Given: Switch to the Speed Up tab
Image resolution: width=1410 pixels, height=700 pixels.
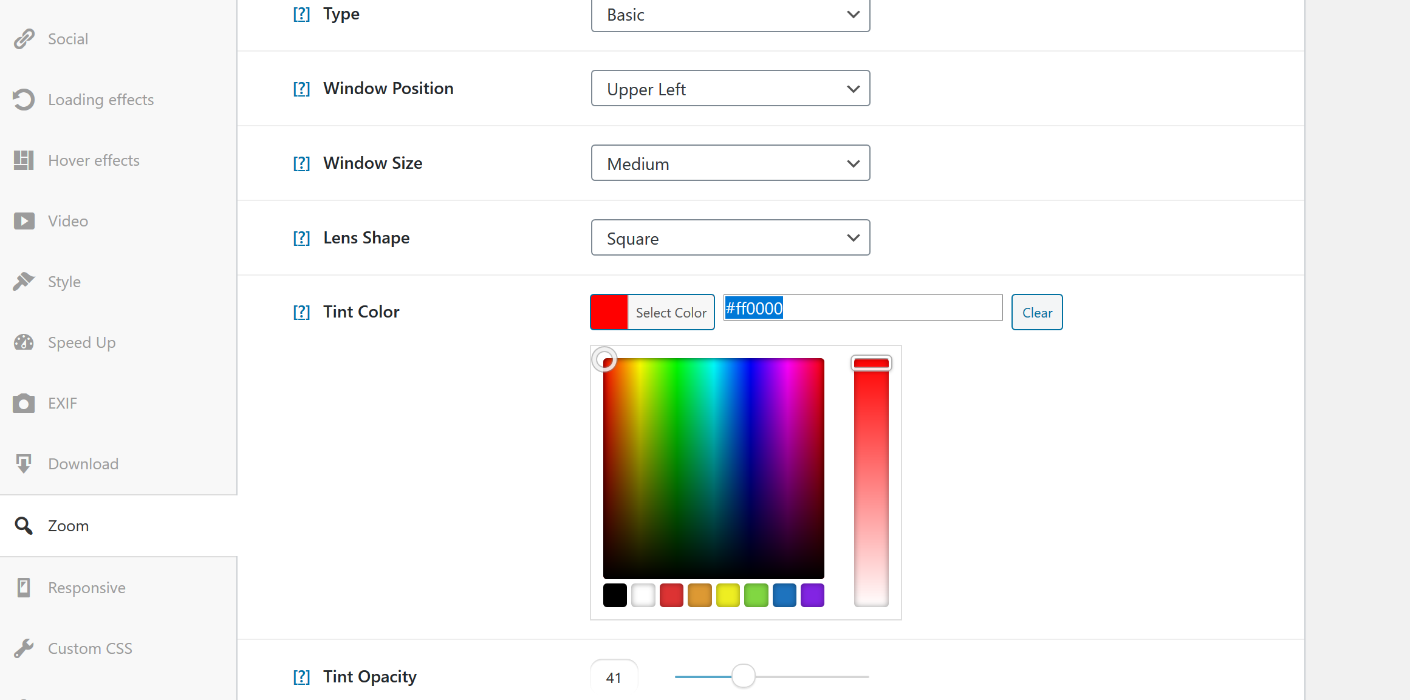Looking at the screenshot, I should click(x=118, y=342).
